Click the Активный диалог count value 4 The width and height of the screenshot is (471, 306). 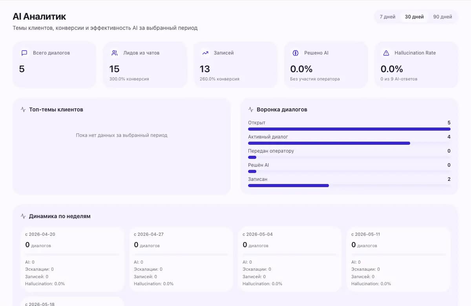pos(449,137)
